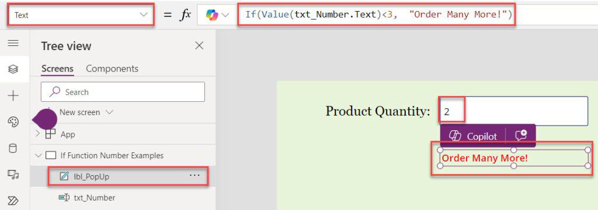598x210 pixels.
Task: Close the Tree view panel
Action: [x=199, y=46]
